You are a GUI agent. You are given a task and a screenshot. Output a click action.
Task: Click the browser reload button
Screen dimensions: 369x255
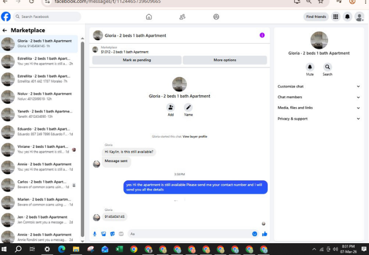click(31, 2)
